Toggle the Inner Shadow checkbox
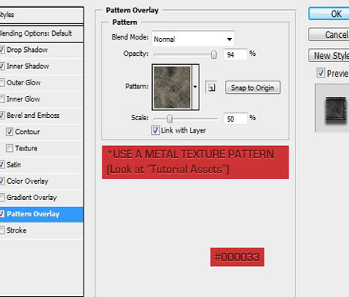This screenshot has height=297, width=349. [x=2, y=66]
